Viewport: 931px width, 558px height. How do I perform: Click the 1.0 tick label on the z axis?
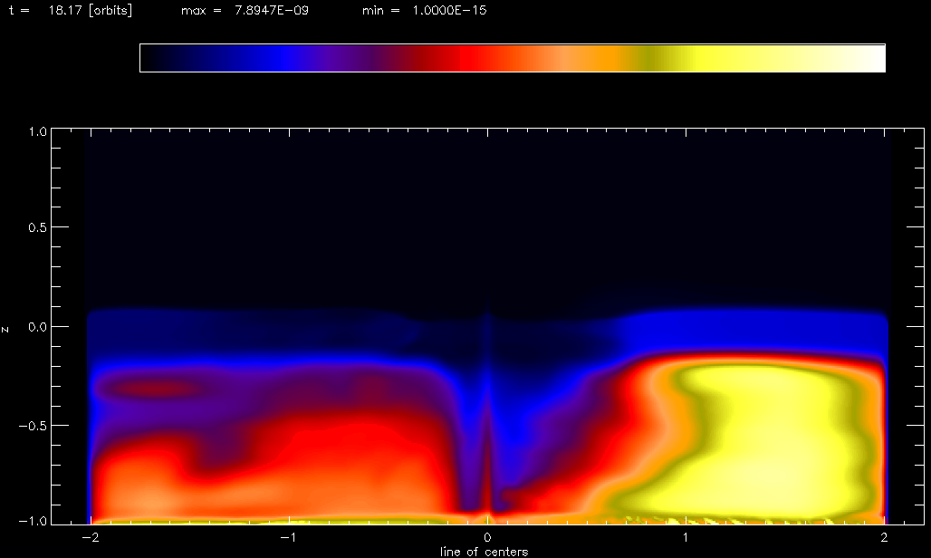[36, 131]
